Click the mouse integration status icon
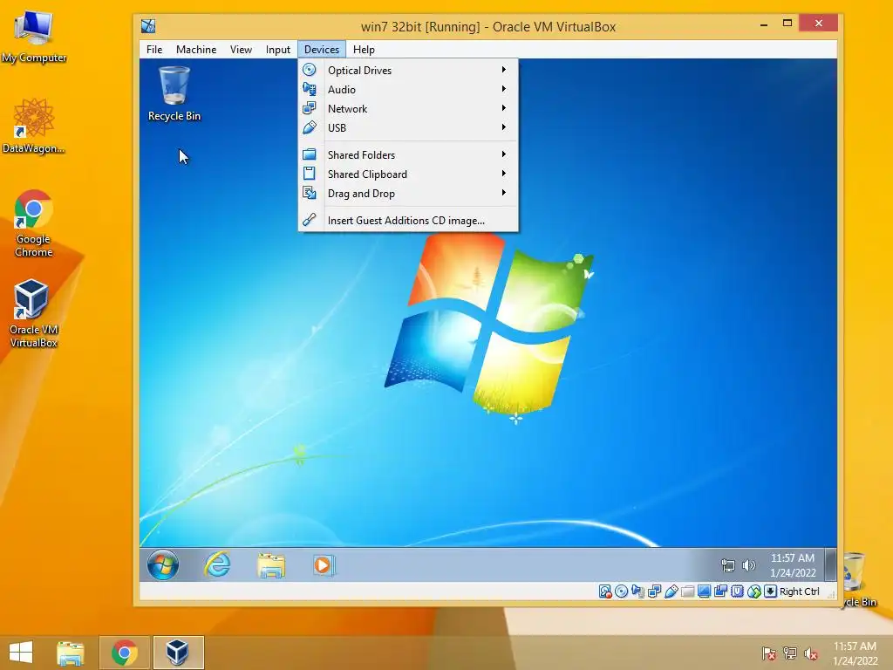The image size is (893, 670). click(x=754, y=591)
